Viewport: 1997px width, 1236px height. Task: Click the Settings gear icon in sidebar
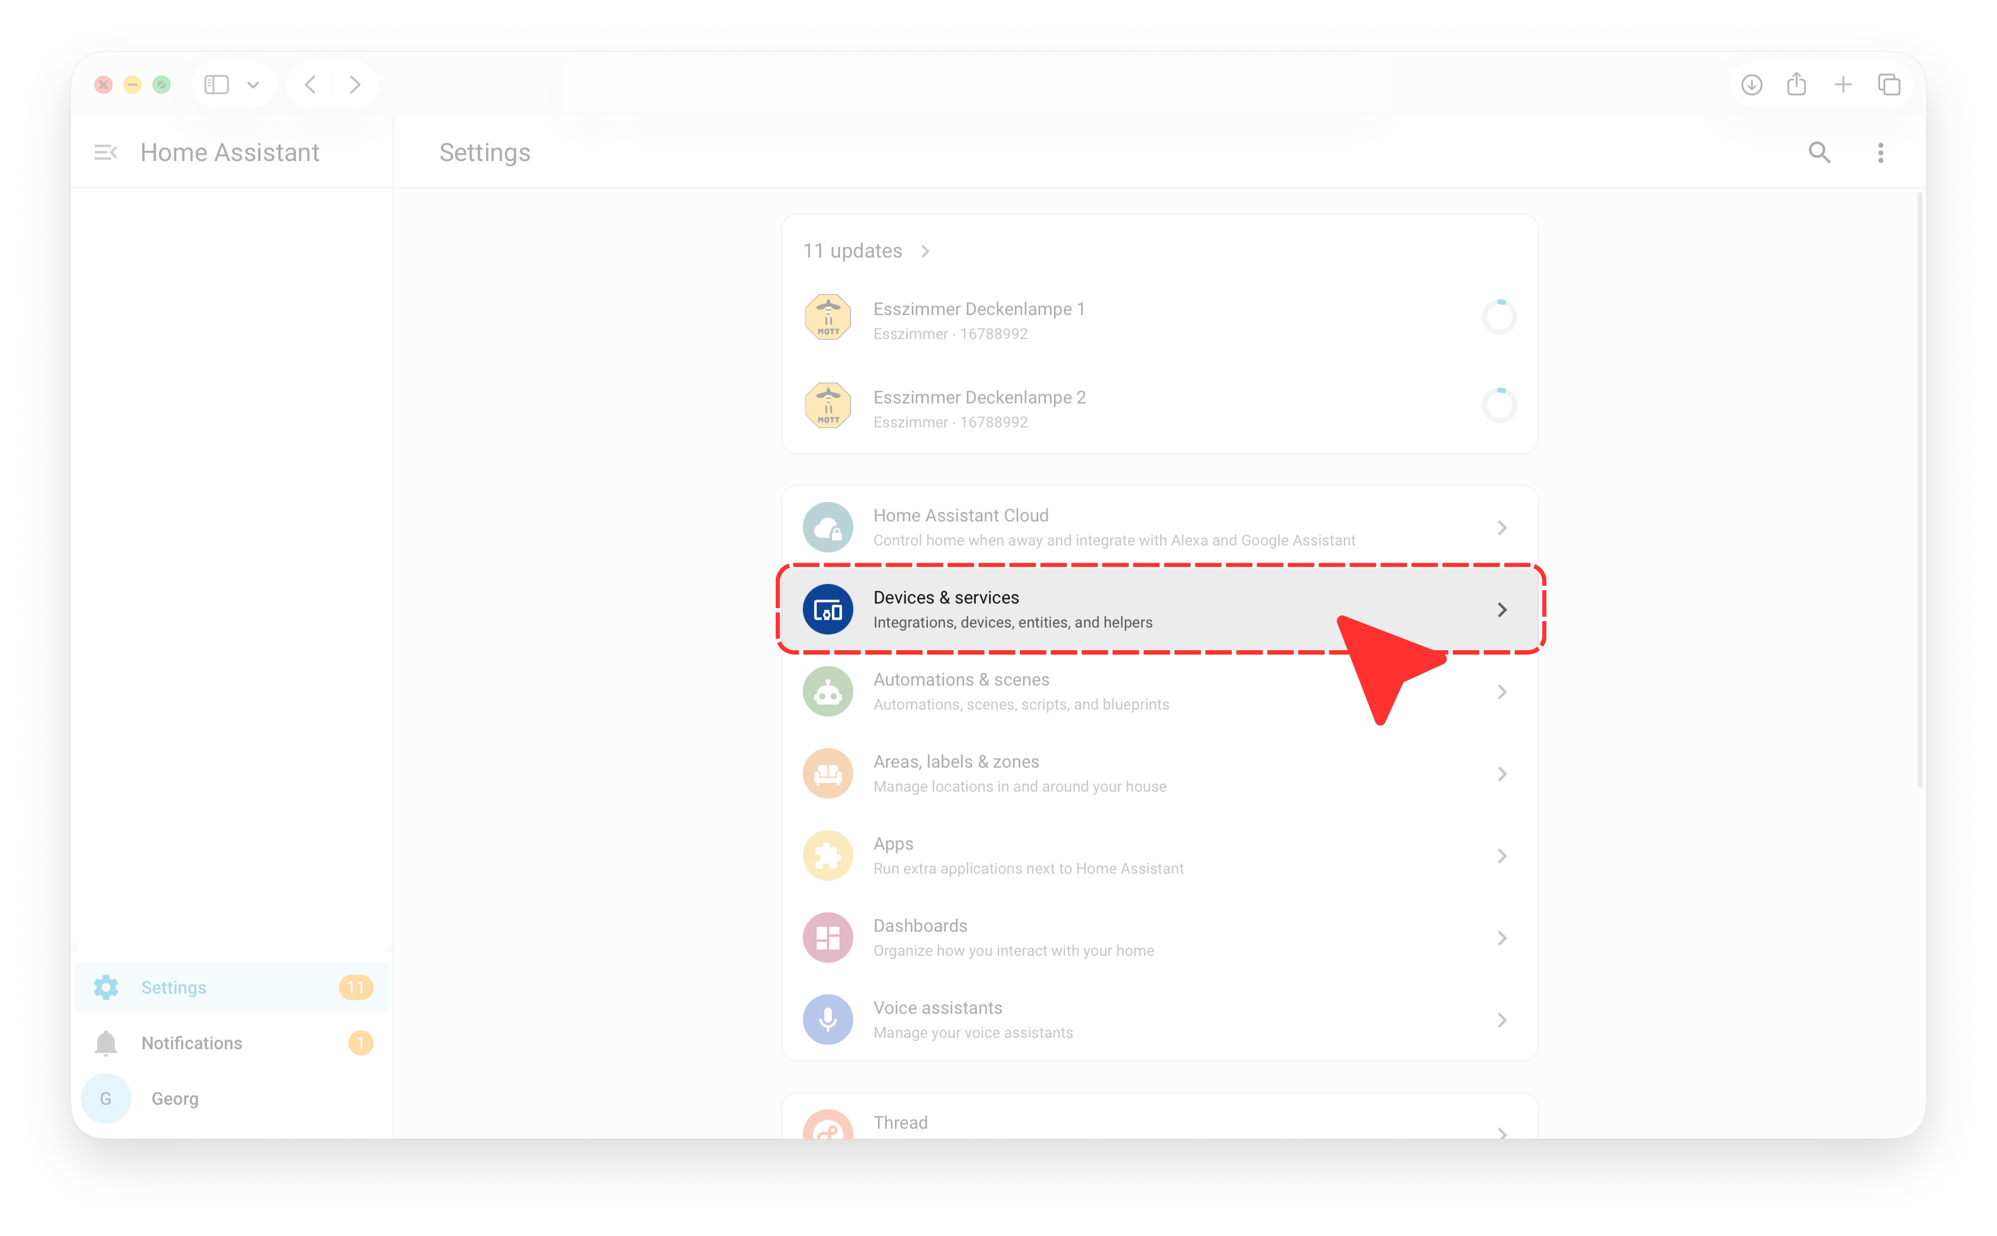[105, 987]
